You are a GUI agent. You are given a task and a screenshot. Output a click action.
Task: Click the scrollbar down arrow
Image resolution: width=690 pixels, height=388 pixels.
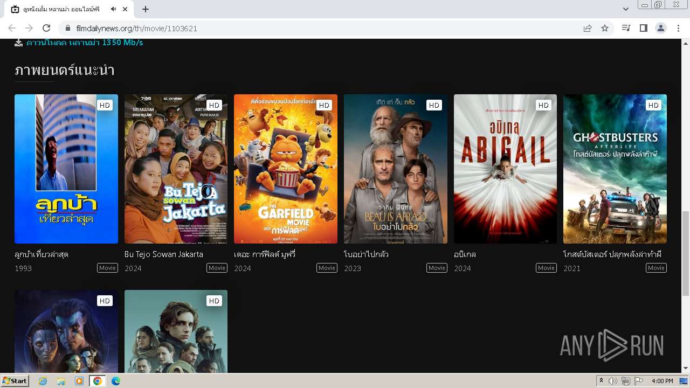[686, 369]
